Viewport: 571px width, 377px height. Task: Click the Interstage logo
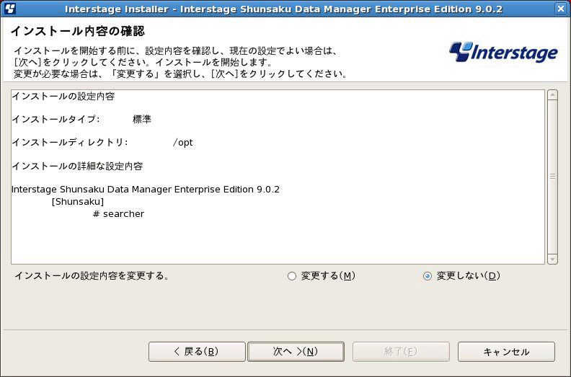[x=503, y=53]
